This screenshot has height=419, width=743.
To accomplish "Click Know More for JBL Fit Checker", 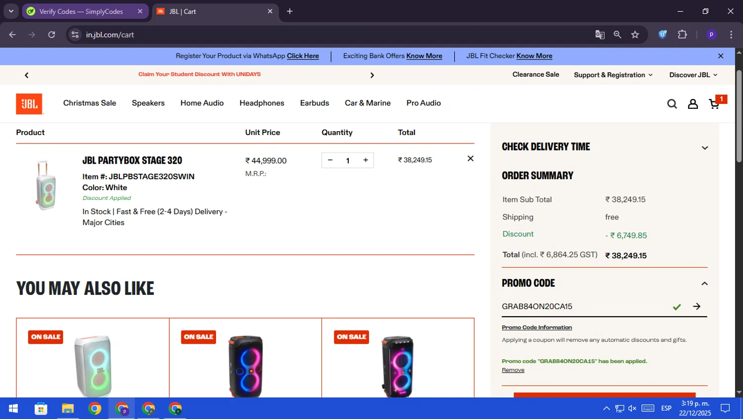I will tap(534, 56).
